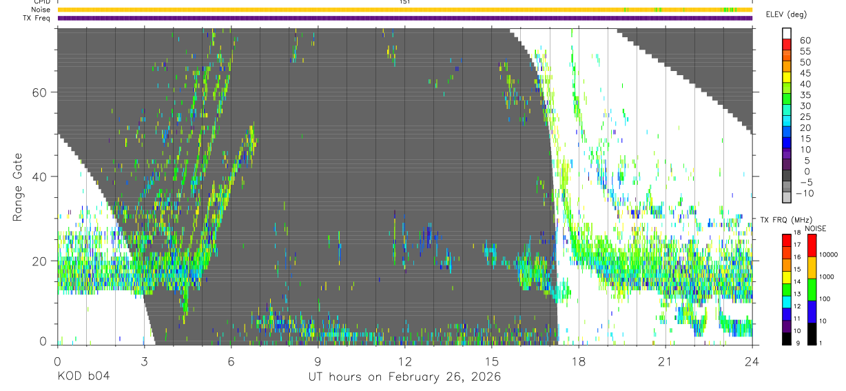Click x-axis tick label '3'

[x=144, y=361]
